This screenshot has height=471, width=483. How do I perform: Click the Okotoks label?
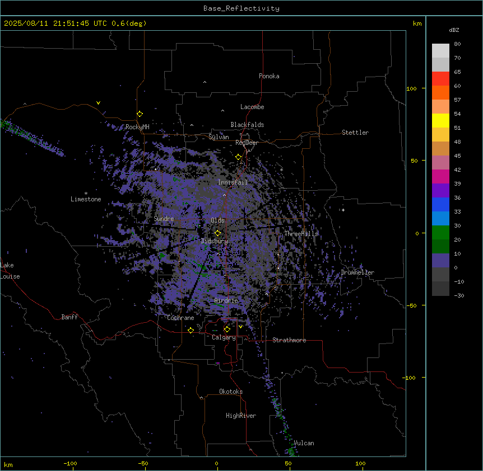(x=231, y=392)
